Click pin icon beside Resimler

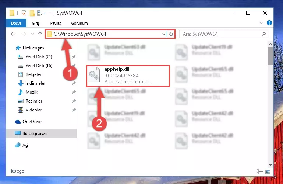point(74,101)
